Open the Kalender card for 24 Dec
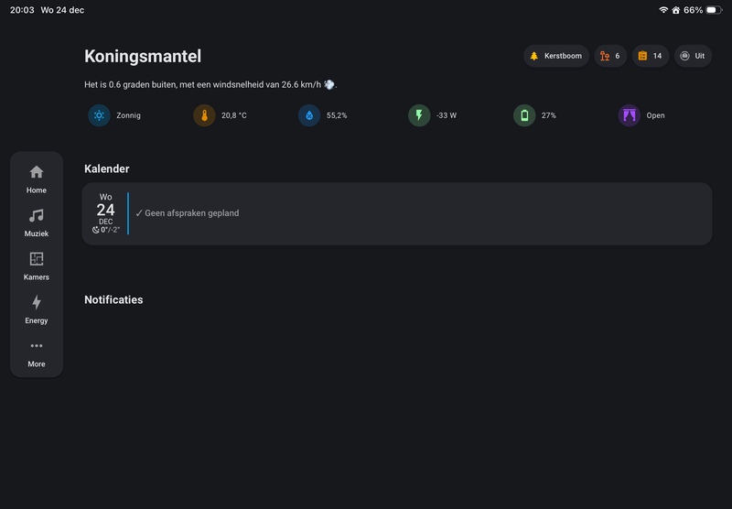Image resolution: width=732 pixels, height=509 pixels. (x=397, y=213)
